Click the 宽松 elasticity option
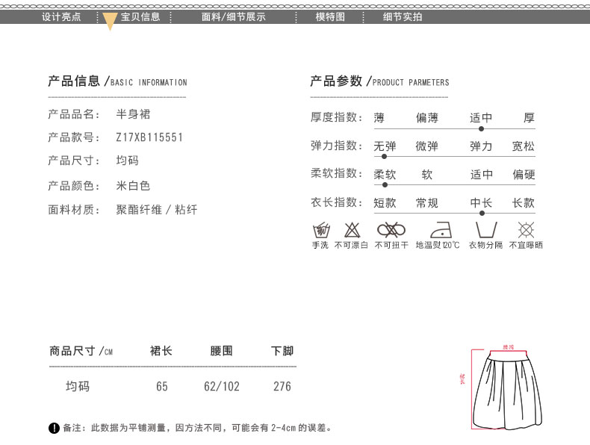The image size is (590, 445). click(524, 146)
